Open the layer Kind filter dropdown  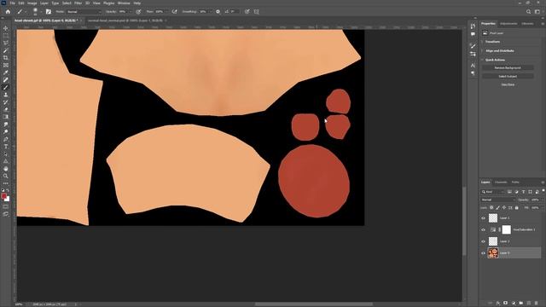tap(493, 192)
